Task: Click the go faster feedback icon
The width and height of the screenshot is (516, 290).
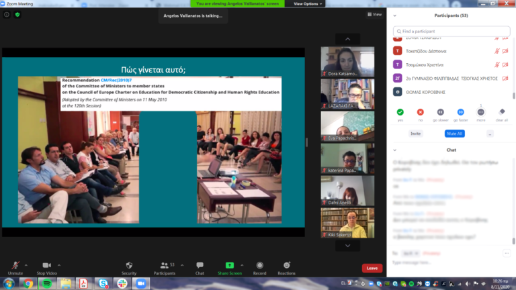Action: (461, 112)
